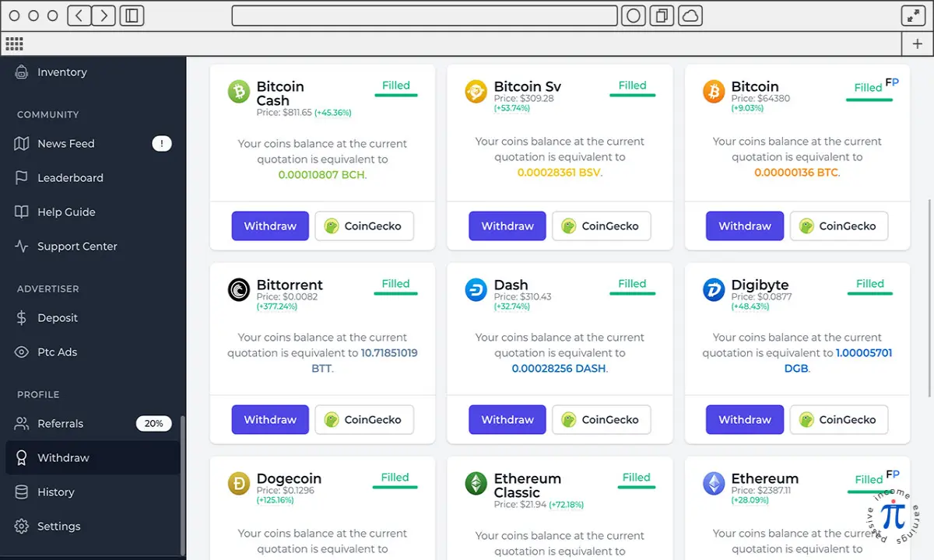The height and width of the screenshot is (560, 934).
Task: Click the Referrals 20% badge
Action: [153, 423]
